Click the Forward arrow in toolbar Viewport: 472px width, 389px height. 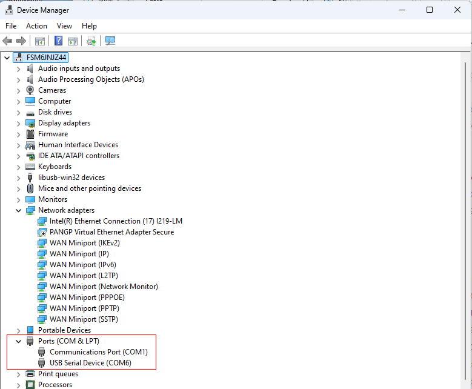point(21,41)
